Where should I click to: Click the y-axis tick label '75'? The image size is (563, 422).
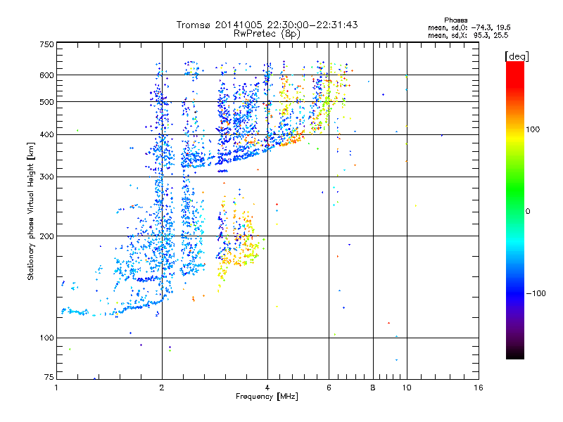49,377
